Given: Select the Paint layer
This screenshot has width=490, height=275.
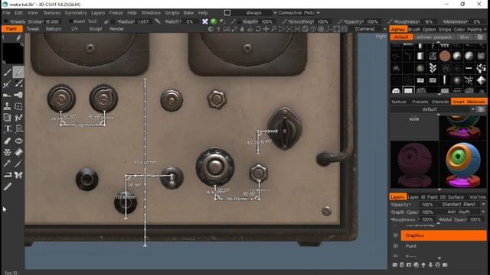Looking at the screenshot, I should (x=443, y=246).
